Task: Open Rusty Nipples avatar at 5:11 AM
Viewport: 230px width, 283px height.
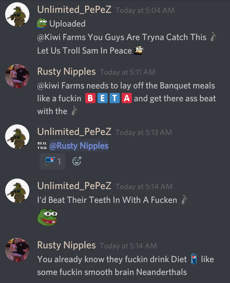Action: click(x=17, y=76)
